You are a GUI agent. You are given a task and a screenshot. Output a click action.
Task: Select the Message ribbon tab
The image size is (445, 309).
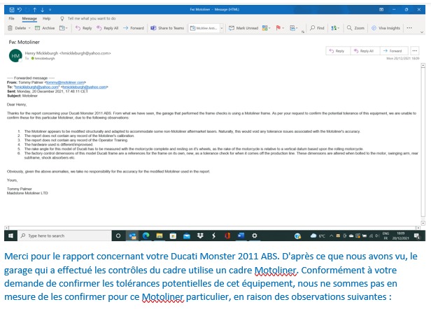tap(29, 18)
